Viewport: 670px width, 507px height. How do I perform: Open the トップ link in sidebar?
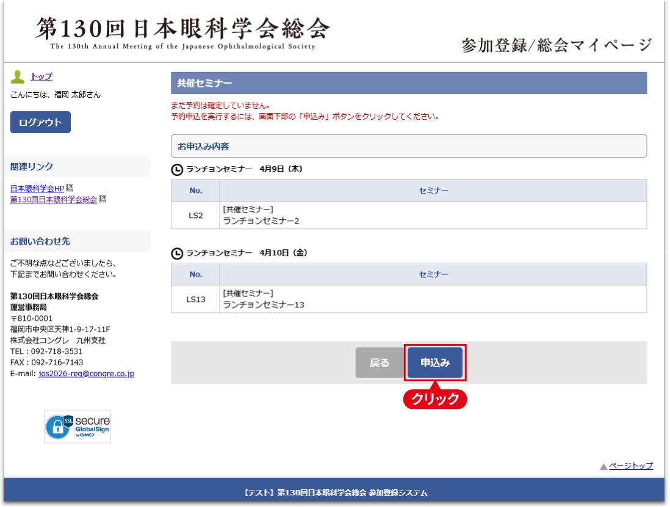(41, 76)
